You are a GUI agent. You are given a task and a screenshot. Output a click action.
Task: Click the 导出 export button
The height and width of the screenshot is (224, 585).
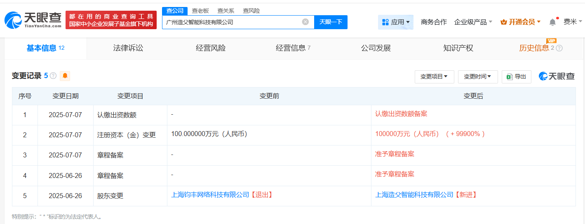click(516, 76)
